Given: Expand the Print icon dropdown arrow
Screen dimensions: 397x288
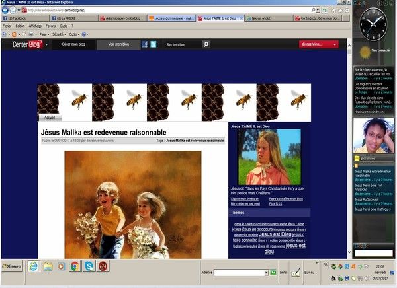Looking at the screenshot, I should 36,34.
